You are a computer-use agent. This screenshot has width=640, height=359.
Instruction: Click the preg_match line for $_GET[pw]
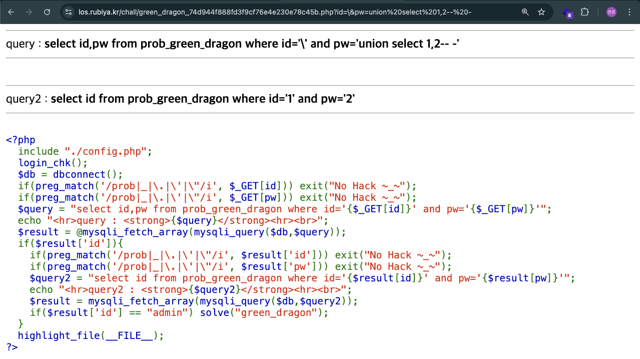point(217,198)
